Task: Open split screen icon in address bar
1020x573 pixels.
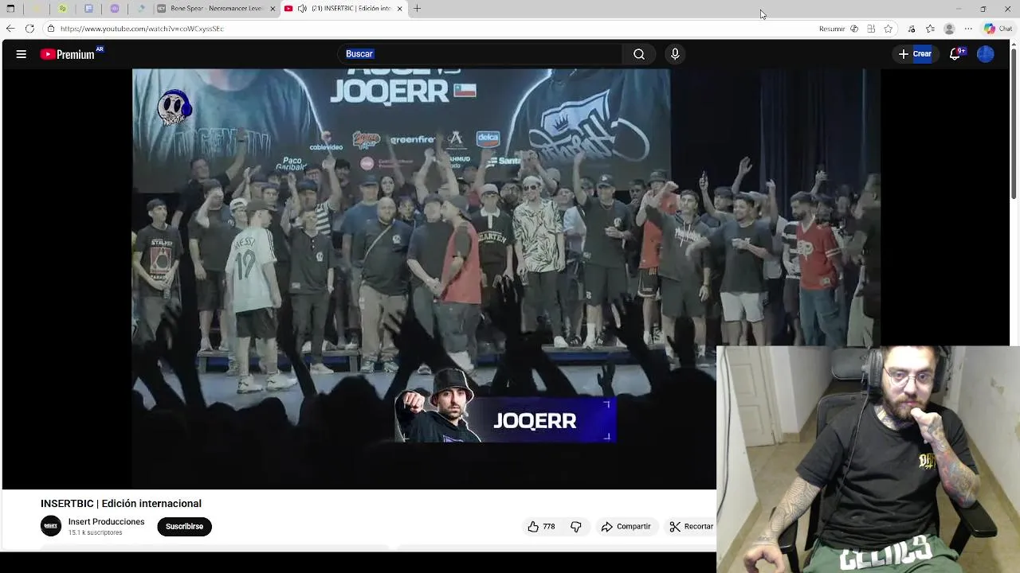Action: 871,29
